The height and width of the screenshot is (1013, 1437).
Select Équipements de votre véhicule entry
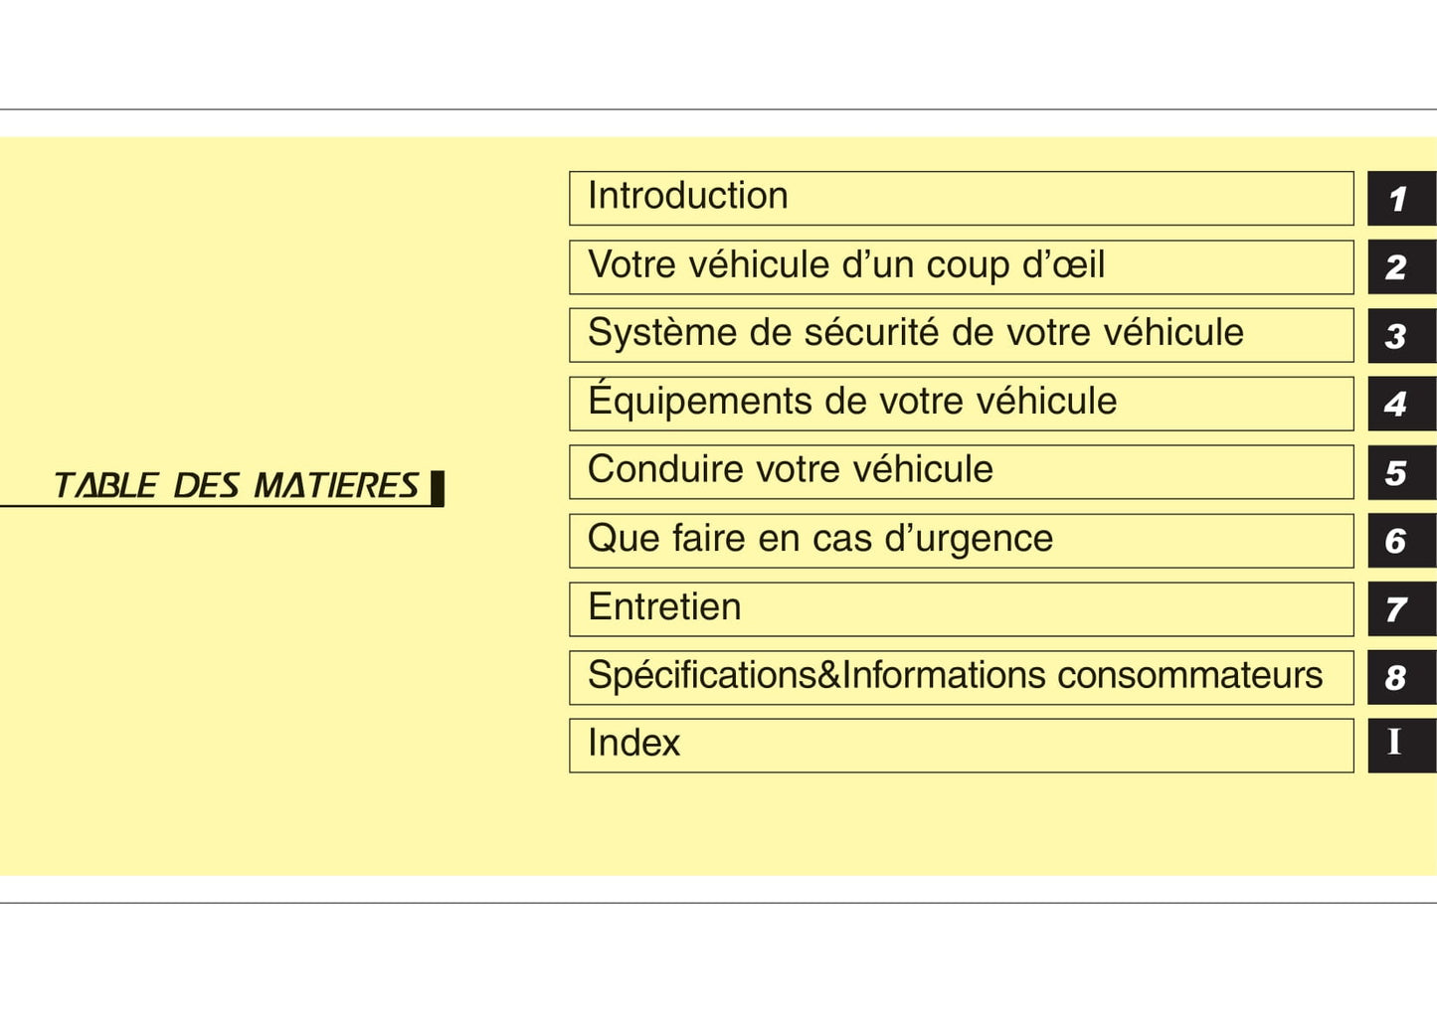pos(961,403)
